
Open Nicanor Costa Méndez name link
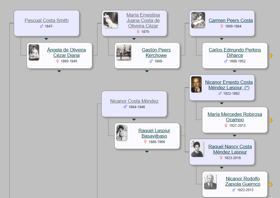click(134, 101)
